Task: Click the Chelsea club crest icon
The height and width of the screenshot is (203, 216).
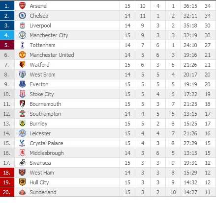Action: pyautogui.click(x=22, y=16)
